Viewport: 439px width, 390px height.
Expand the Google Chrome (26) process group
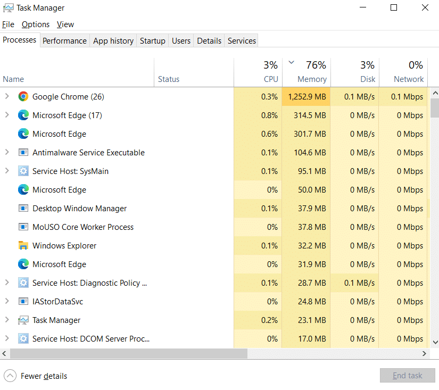[7, 96]
